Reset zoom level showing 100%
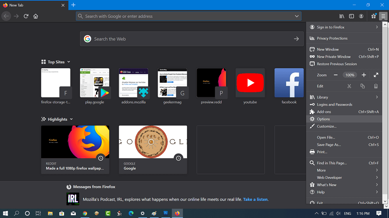This screenshot has height=218, width=389. (350, 75)
